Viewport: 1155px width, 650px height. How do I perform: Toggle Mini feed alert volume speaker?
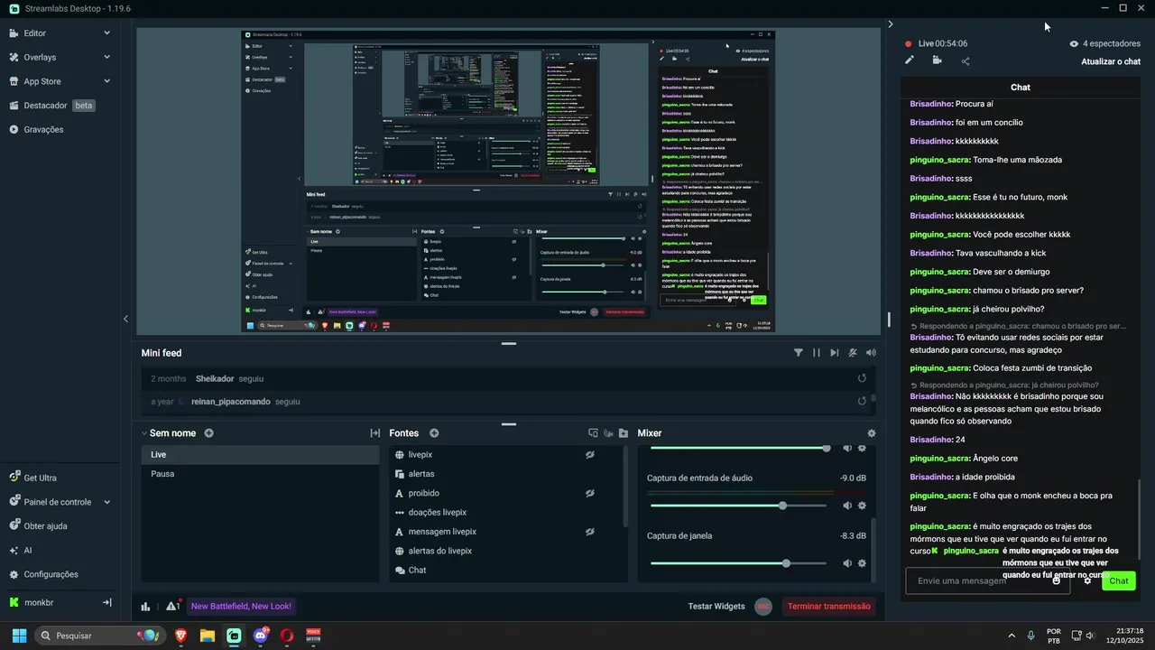point(871,353)
